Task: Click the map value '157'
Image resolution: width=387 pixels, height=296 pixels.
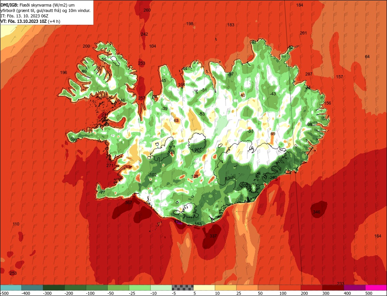Action: [339, 77]
